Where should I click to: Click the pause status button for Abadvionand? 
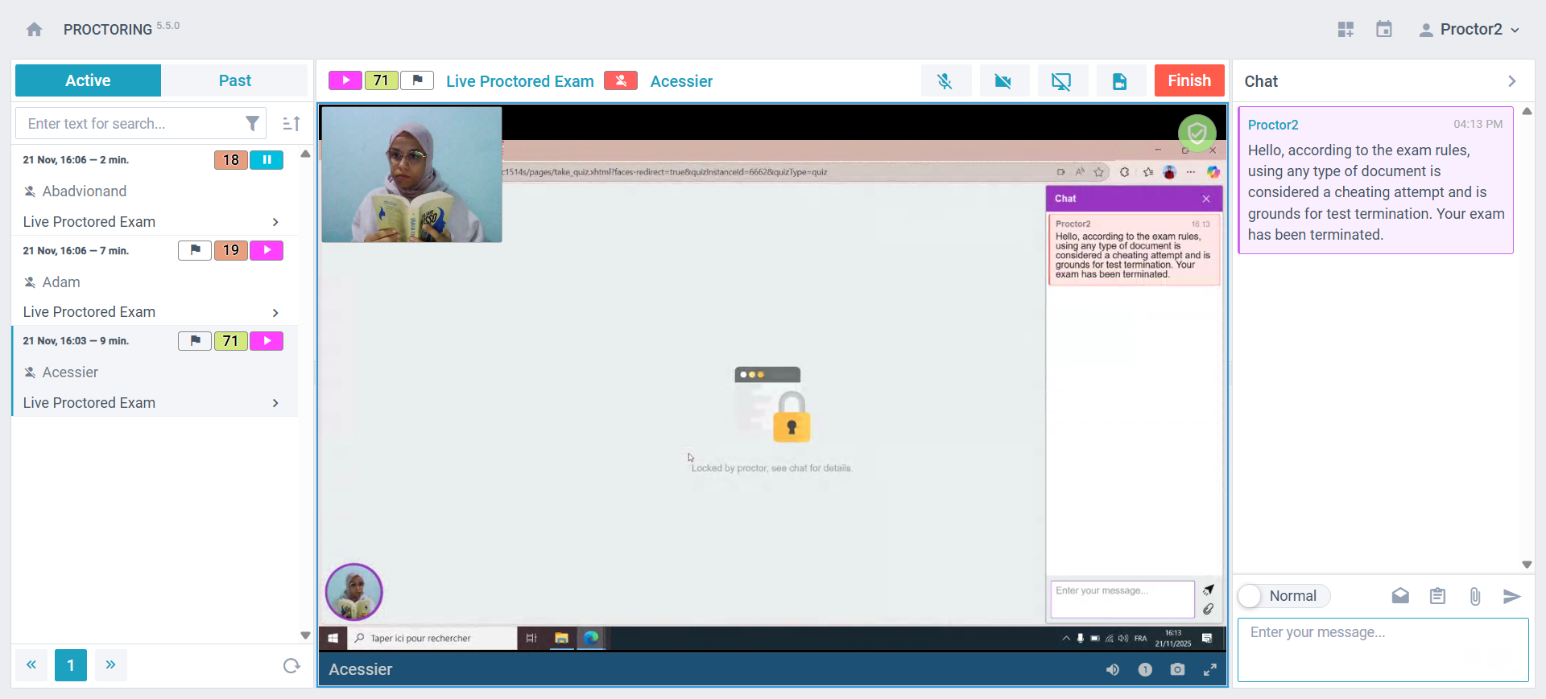pyautogui.click(x=267, y=160)
